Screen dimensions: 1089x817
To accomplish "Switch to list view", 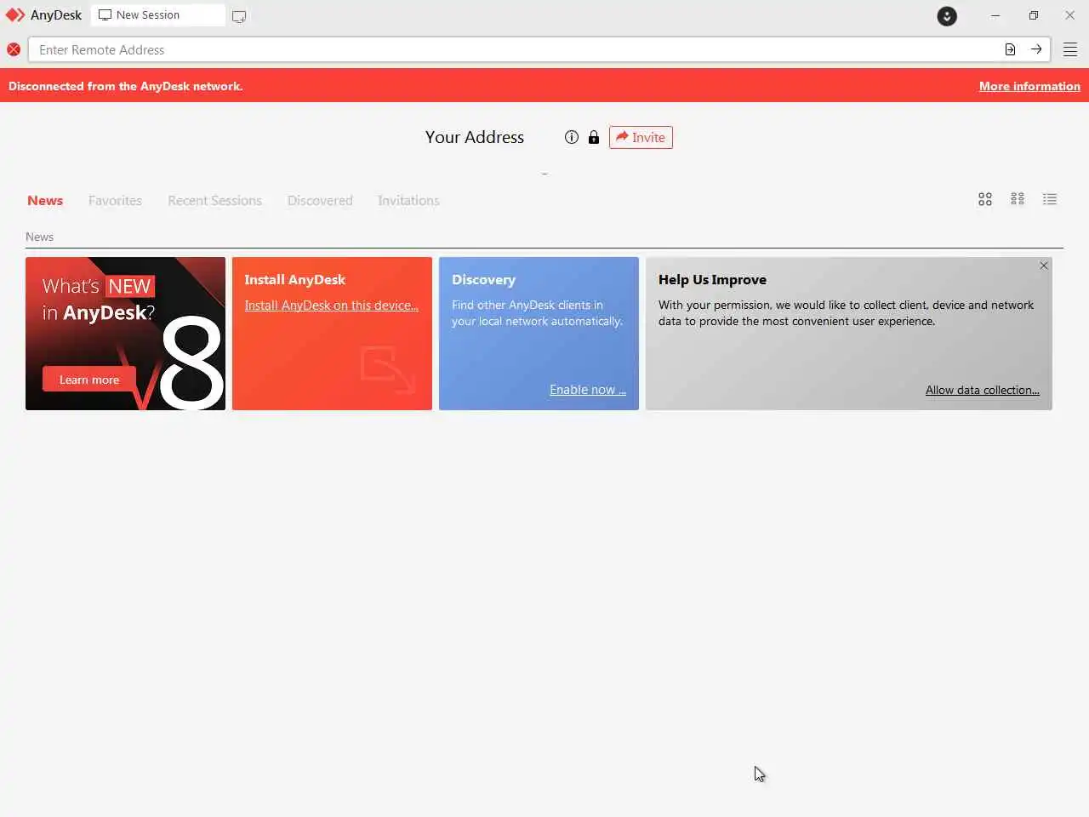I will click(x=1050, y=199).
